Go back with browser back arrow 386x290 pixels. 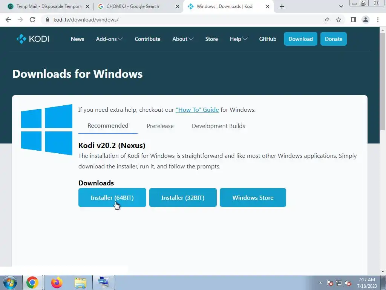8,20
